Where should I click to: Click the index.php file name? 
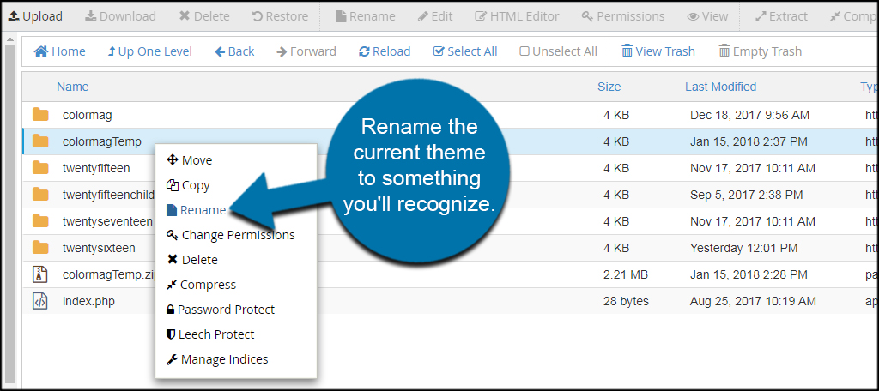click(x=88, y=301)
